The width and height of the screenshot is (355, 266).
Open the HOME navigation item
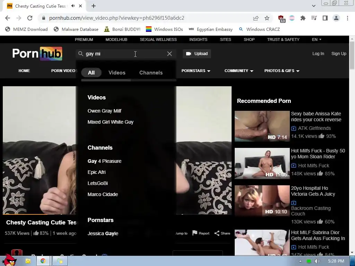[24, 71]
